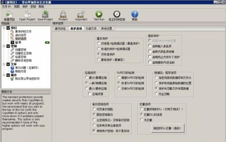
Task: Select 增强SoftICE的检测 radio option
Action: (119, 77)
